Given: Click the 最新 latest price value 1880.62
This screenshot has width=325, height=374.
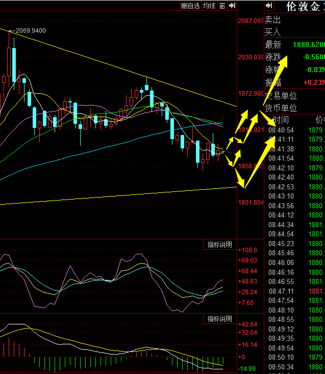Looking at the screenshot, I should [309, 45].
